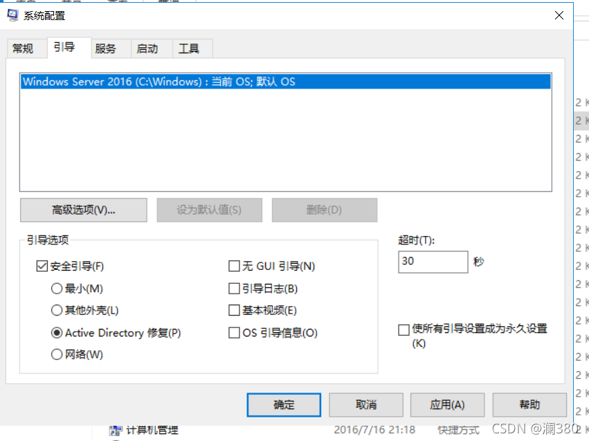The width and height of the screenshot is (589, 441).
Task: Select Active Directory 修复(P) radio option
Action: tap(57, 333)
